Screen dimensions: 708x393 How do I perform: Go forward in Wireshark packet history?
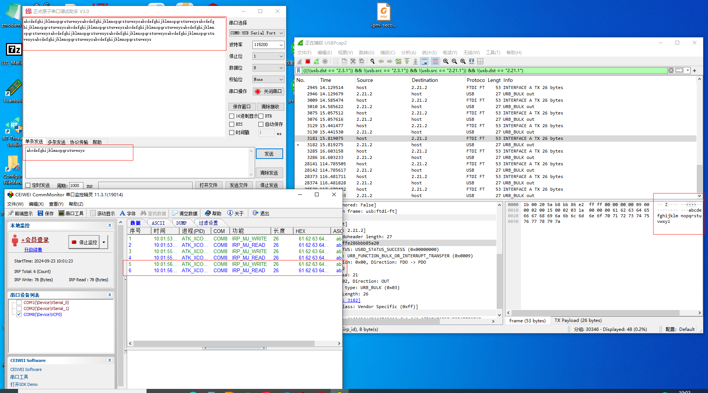(x=390, y=61)
